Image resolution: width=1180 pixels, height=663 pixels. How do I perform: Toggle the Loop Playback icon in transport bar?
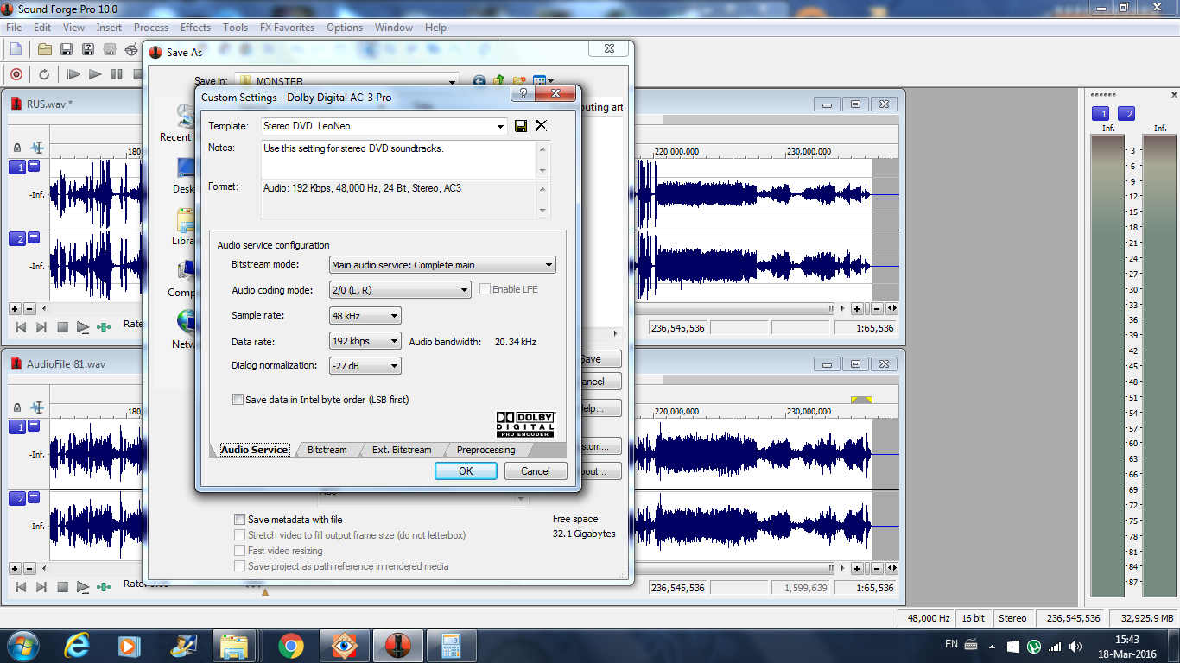44,74
